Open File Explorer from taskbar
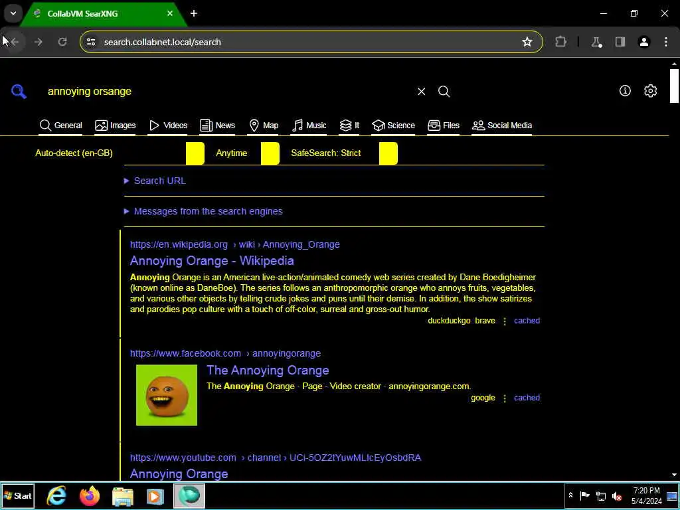The image size is (680, 510). [123, 496]
